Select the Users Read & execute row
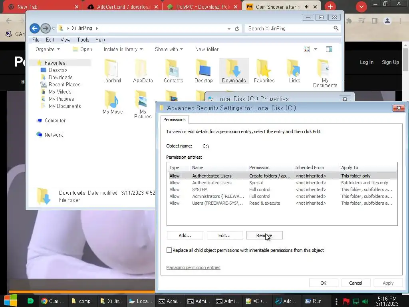Screen dimensions: 409x307 pos(282,203)
